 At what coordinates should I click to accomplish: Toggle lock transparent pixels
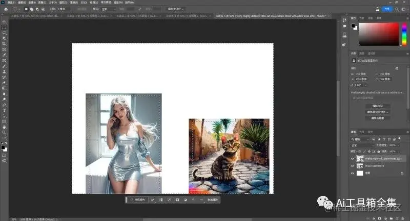360,151
